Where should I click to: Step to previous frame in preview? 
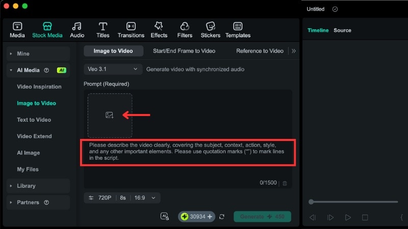313,217
